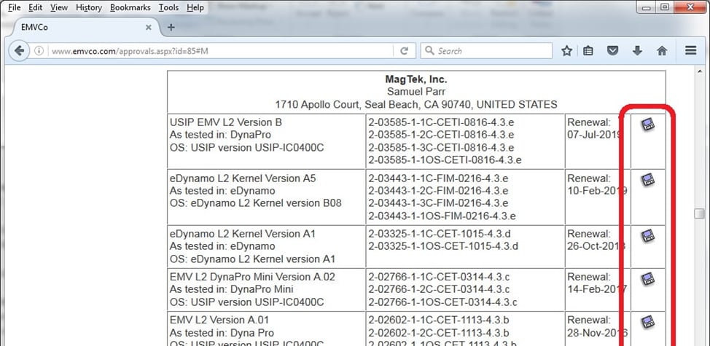Select 'As tested in: Dyna Pro' text
This screenshot has height=346, width=710.
pos(222,333)
